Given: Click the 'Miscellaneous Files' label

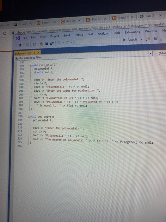Looking at the screenshot, I should pos(30,58).
